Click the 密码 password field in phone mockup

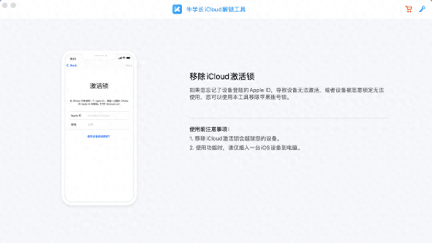[x=99, y=125]
